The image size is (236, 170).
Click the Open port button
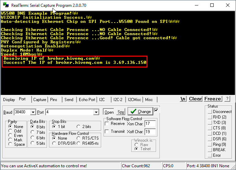[109, 112]
